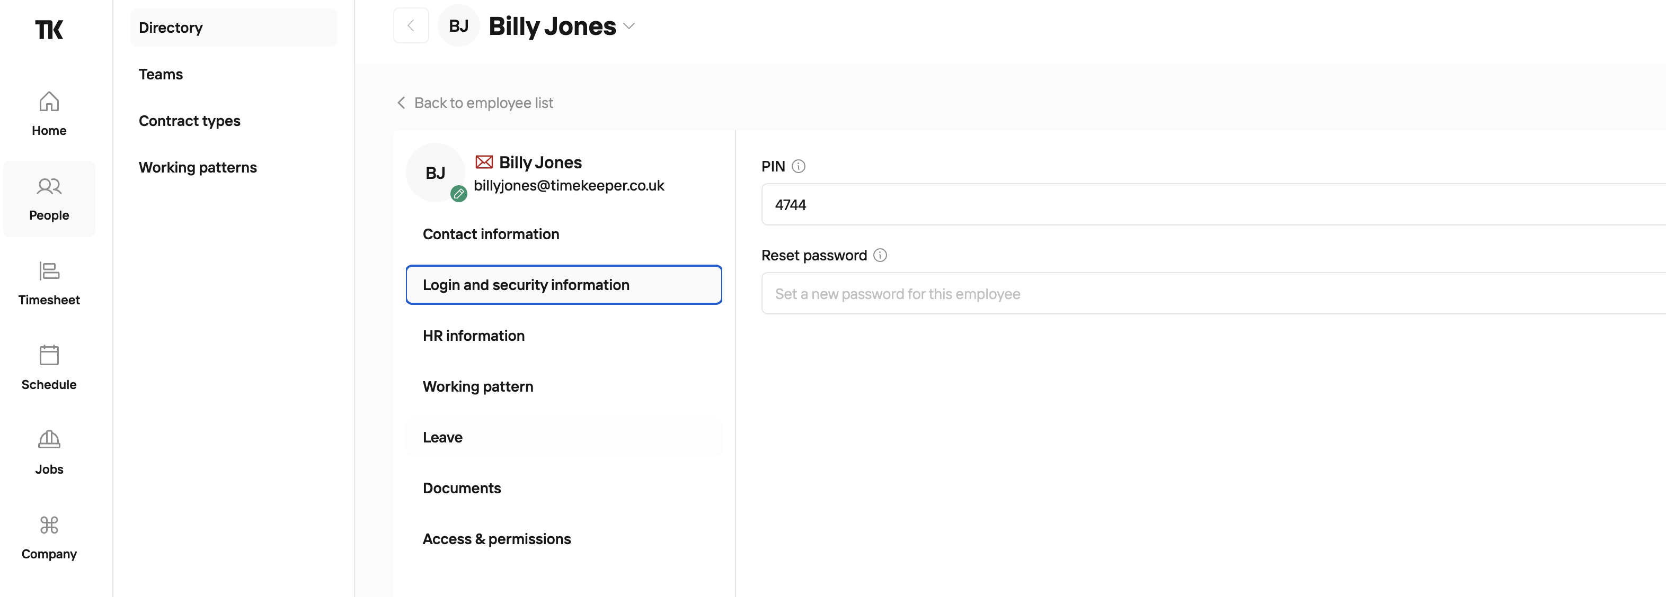Expand the Billy Jones name dropdown chevron

[630, 26]
